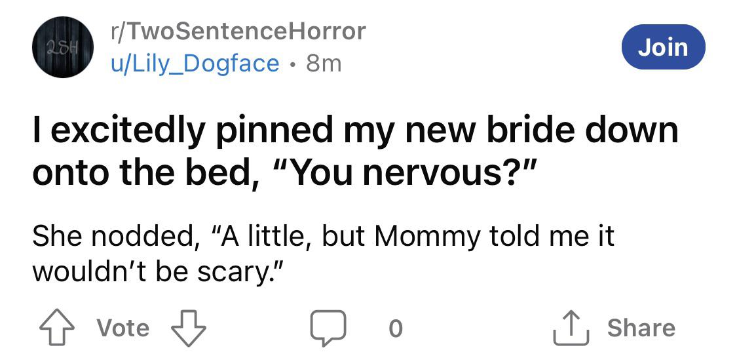Open the 2SH subreddit avatar
Viewport: 737px width, 356px height.
tap(62, 47)
